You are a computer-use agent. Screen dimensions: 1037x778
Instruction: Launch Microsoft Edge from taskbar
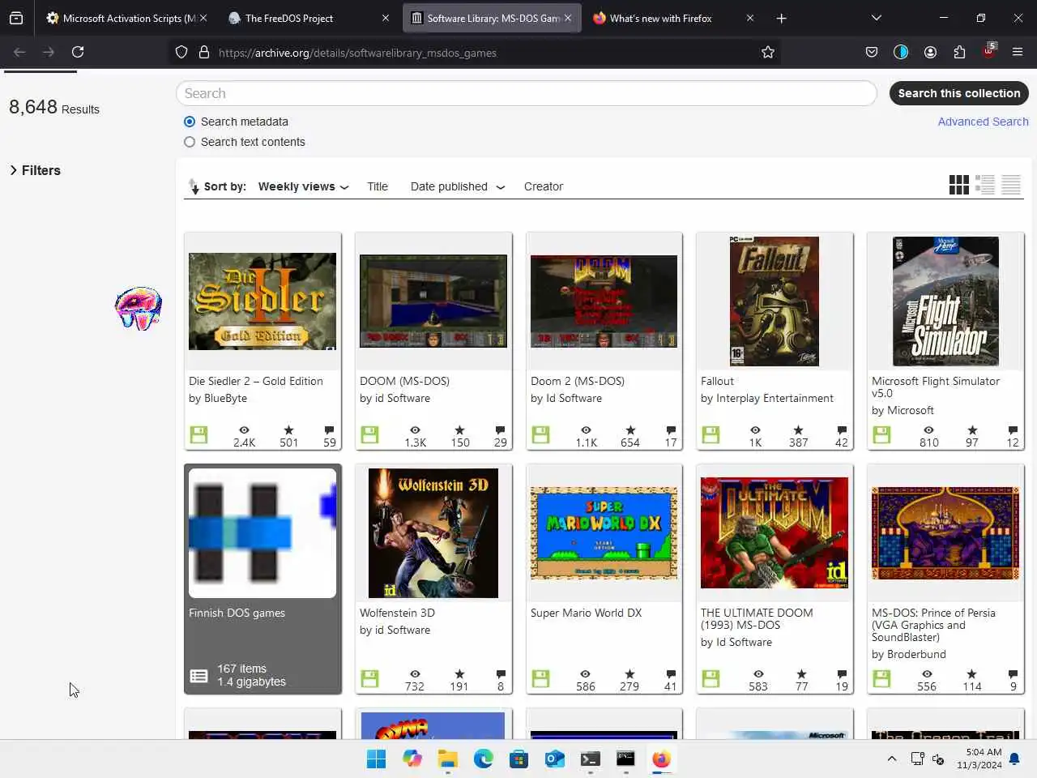point(484,759)
